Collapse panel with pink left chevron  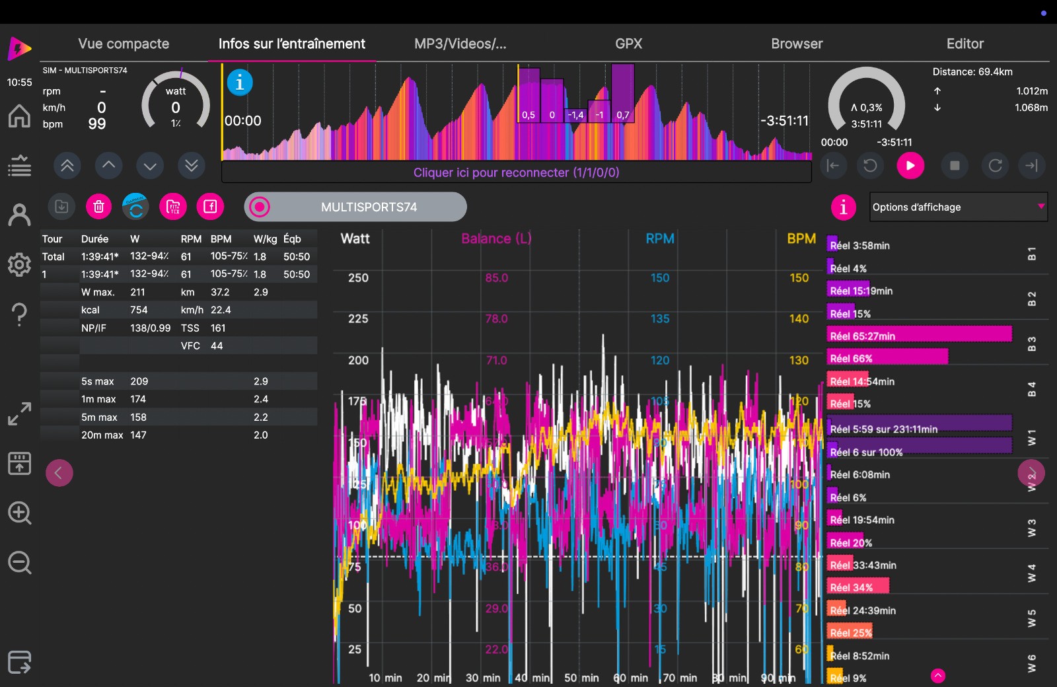[59, 473]
